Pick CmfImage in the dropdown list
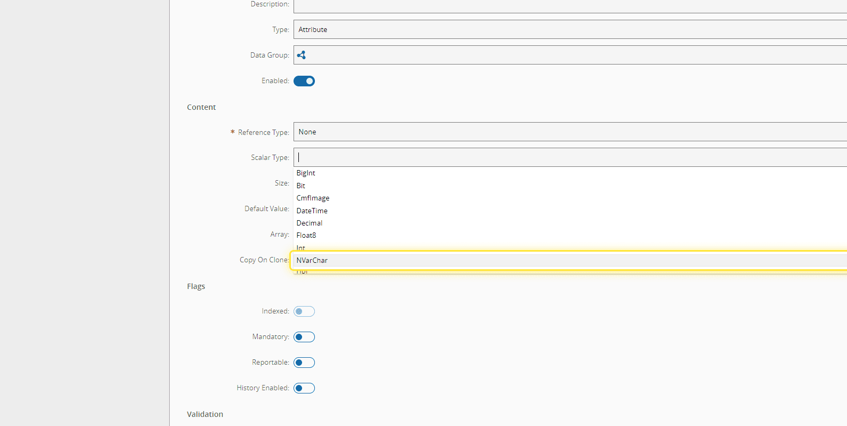Viewport: 847px width, 426px height. pyautogui.click(x=313, y=198)
